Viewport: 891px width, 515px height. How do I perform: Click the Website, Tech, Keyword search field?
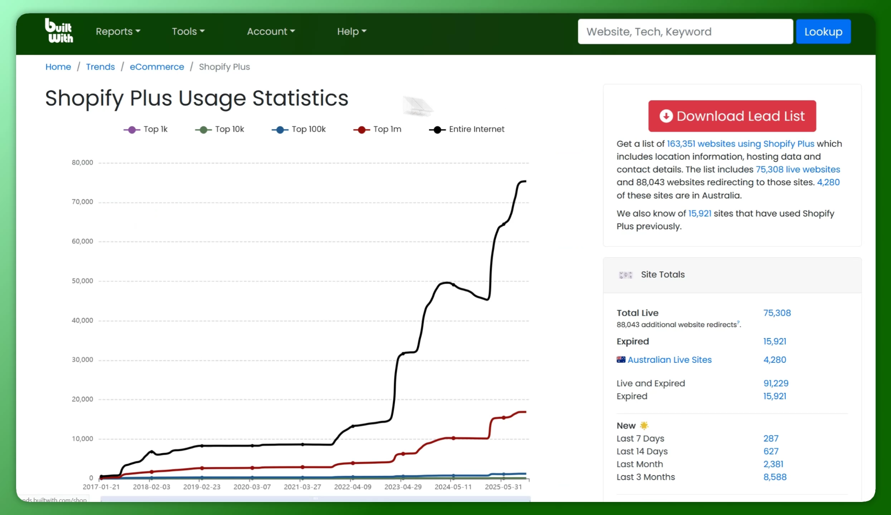click(685, 31)
